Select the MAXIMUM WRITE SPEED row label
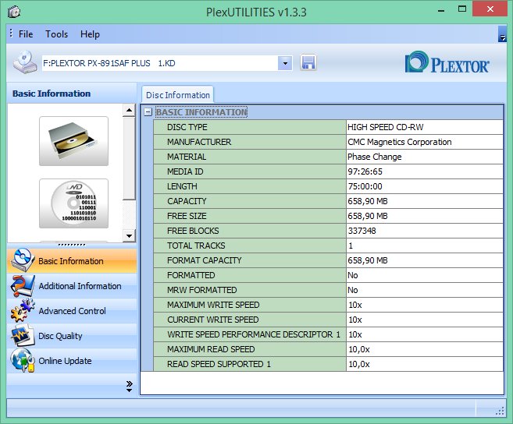 click(x=213, y=305)
